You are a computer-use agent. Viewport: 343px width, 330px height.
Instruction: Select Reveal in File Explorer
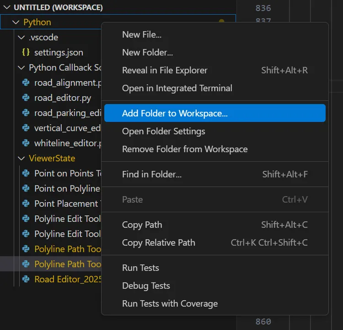pyautogui.click(x=215, y=71)
